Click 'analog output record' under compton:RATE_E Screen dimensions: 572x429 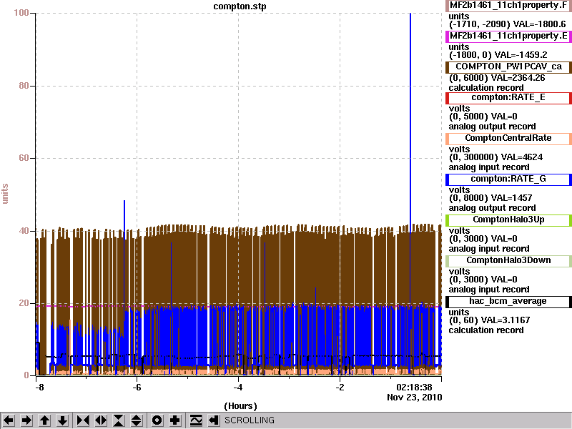pyautogui.click(x=492, y=127)
